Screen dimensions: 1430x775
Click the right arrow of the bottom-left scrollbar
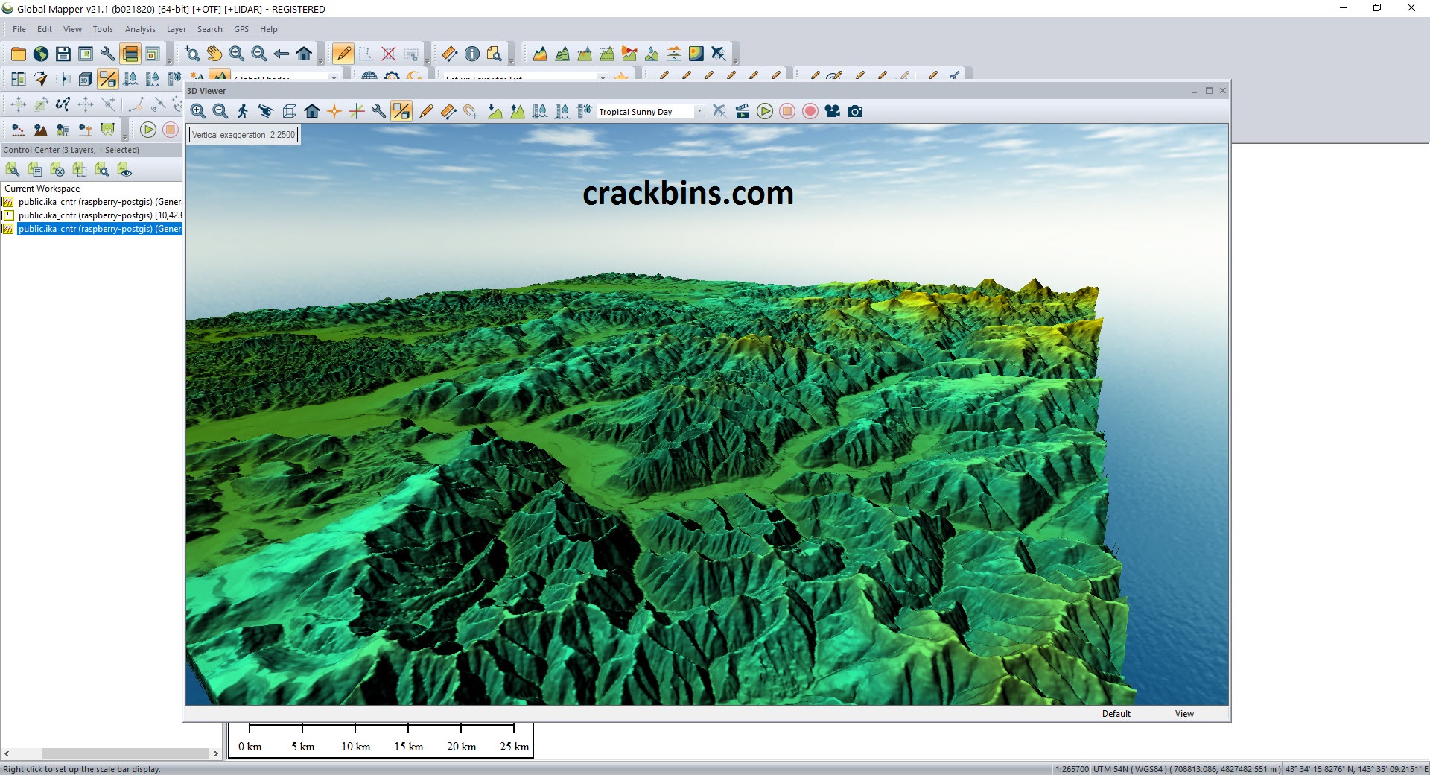(216, 753)
